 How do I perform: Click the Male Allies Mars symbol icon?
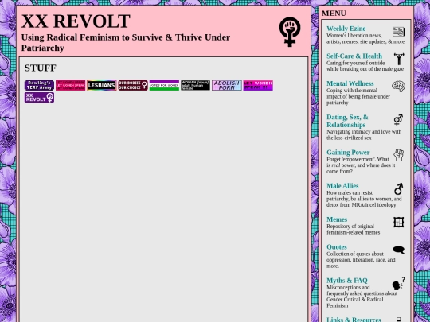(398, 189)
